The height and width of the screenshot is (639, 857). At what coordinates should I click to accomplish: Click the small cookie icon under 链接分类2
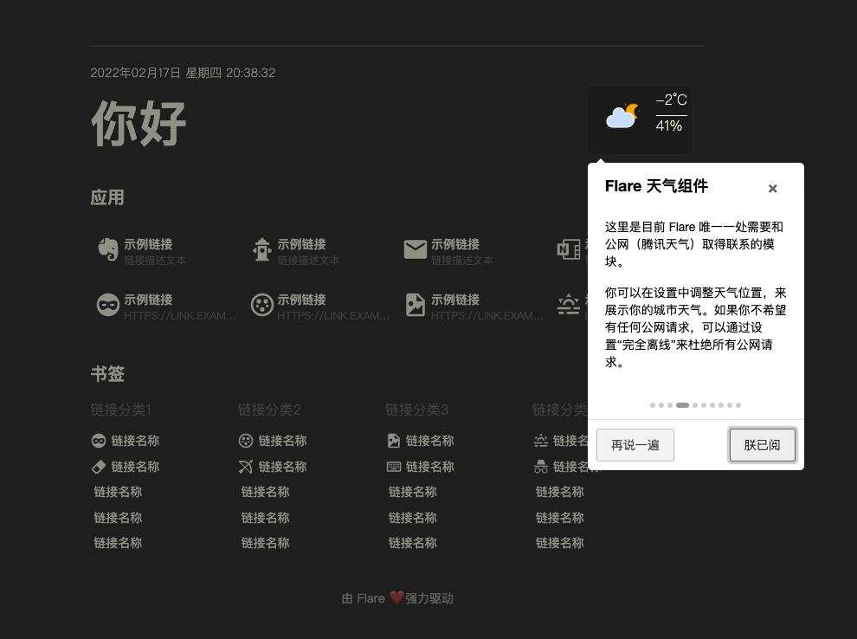[246, 441]
